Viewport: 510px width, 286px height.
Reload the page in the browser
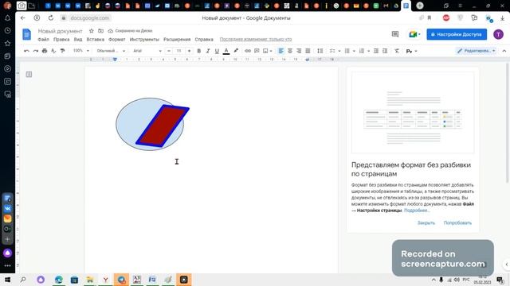(51, 17)
